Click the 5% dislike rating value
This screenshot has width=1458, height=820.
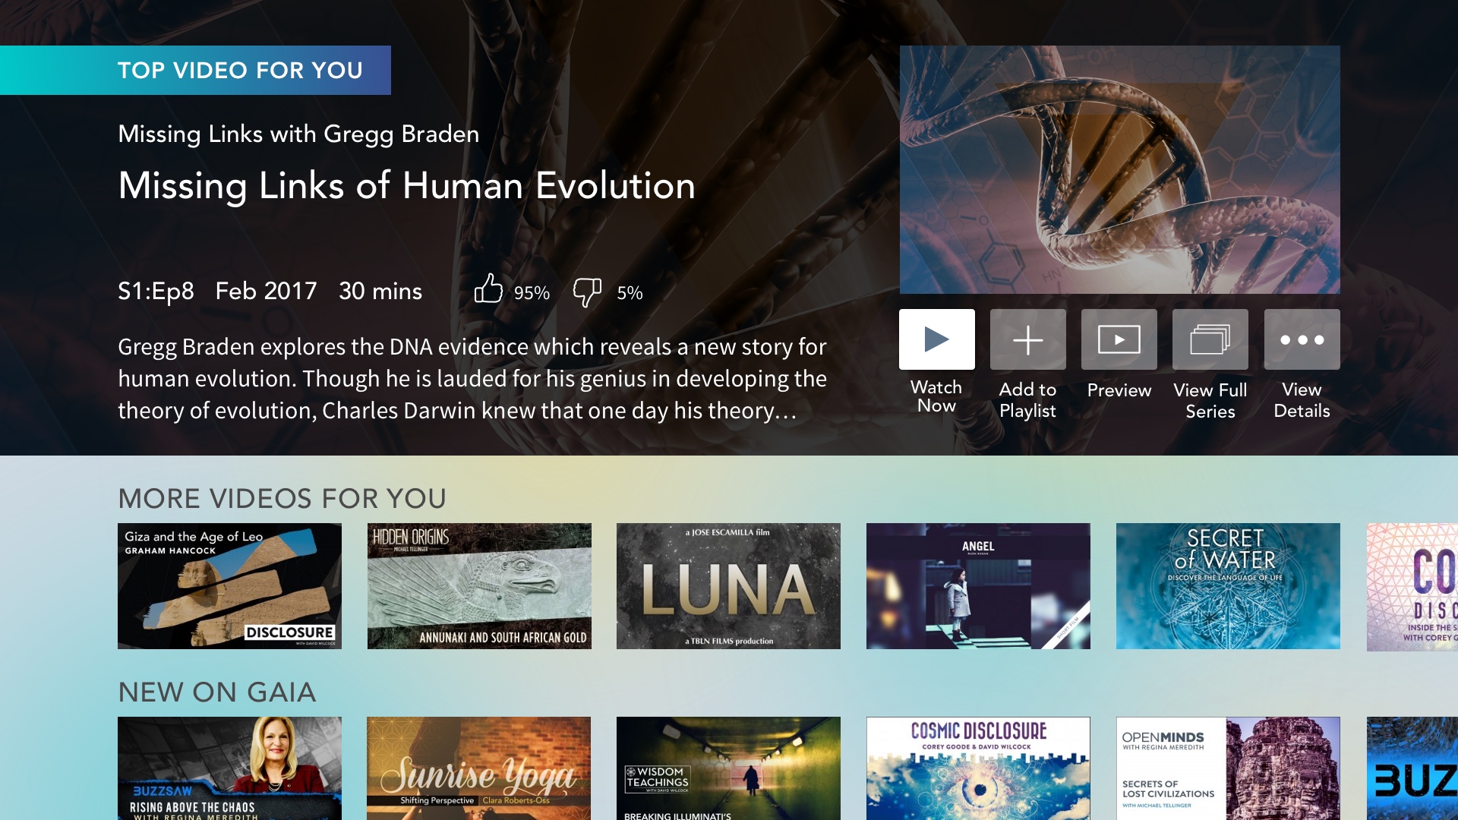[630, 292]
